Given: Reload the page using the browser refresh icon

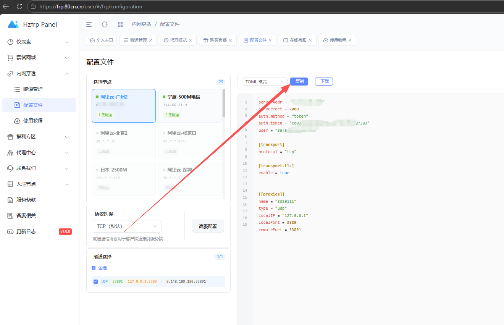Looking at the screenshot, I should pyautogui.click(x=19, y=6).
